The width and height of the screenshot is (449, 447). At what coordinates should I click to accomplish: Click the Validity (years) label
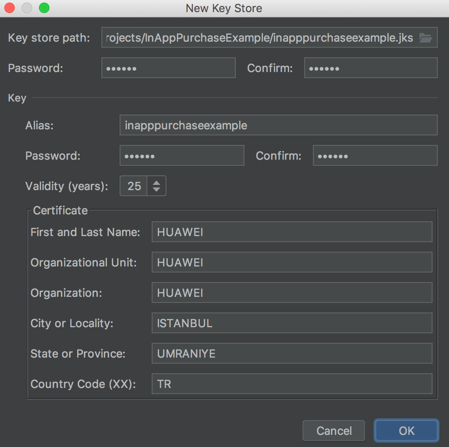(67, 186)
